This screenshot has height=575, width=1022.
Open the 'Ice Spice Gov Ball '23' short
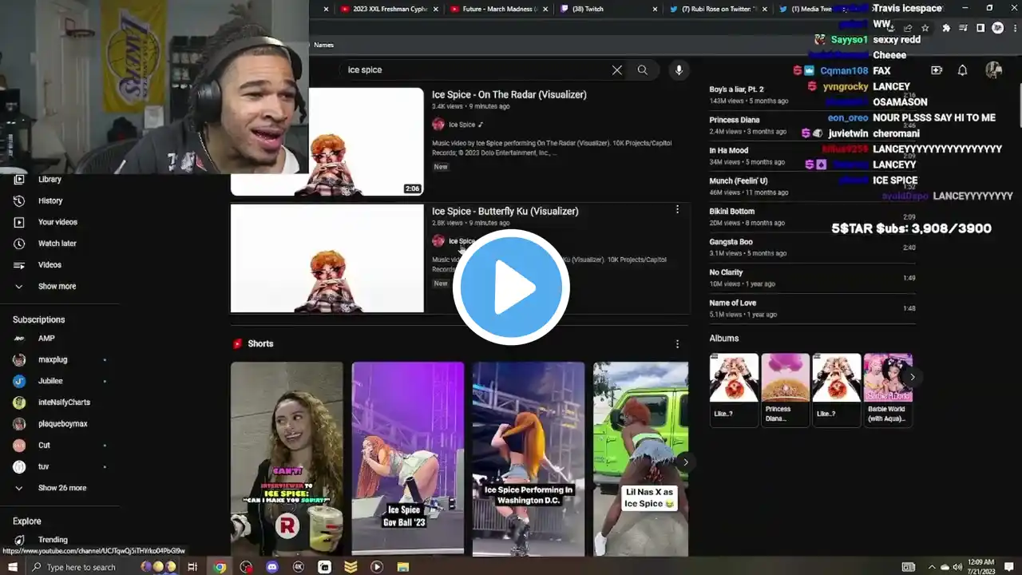[x=408, y=458]
